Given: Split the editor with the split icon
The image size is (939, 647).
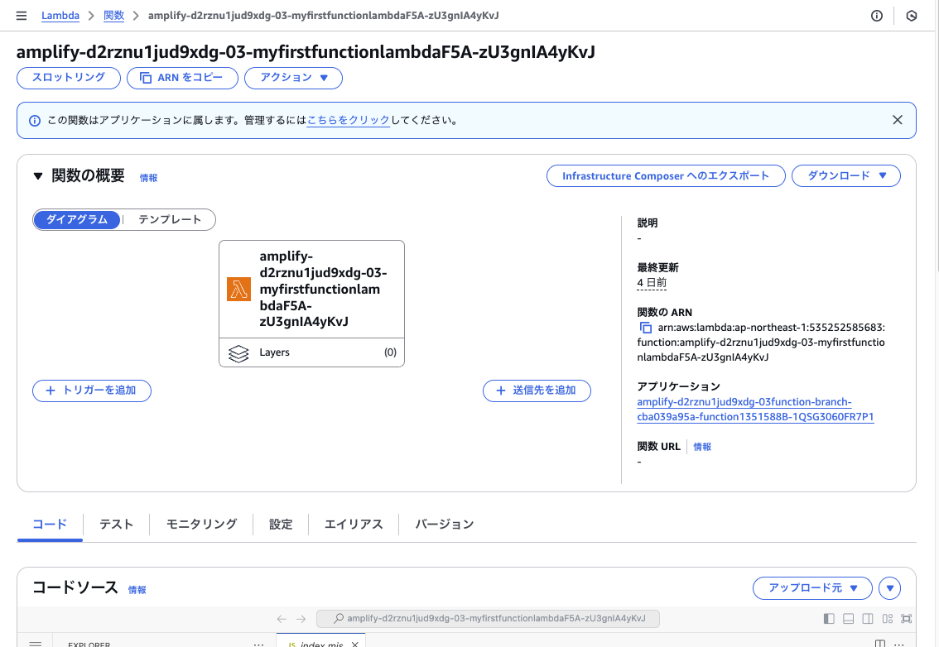Looking at the screenshot, I should click(879, 644).
